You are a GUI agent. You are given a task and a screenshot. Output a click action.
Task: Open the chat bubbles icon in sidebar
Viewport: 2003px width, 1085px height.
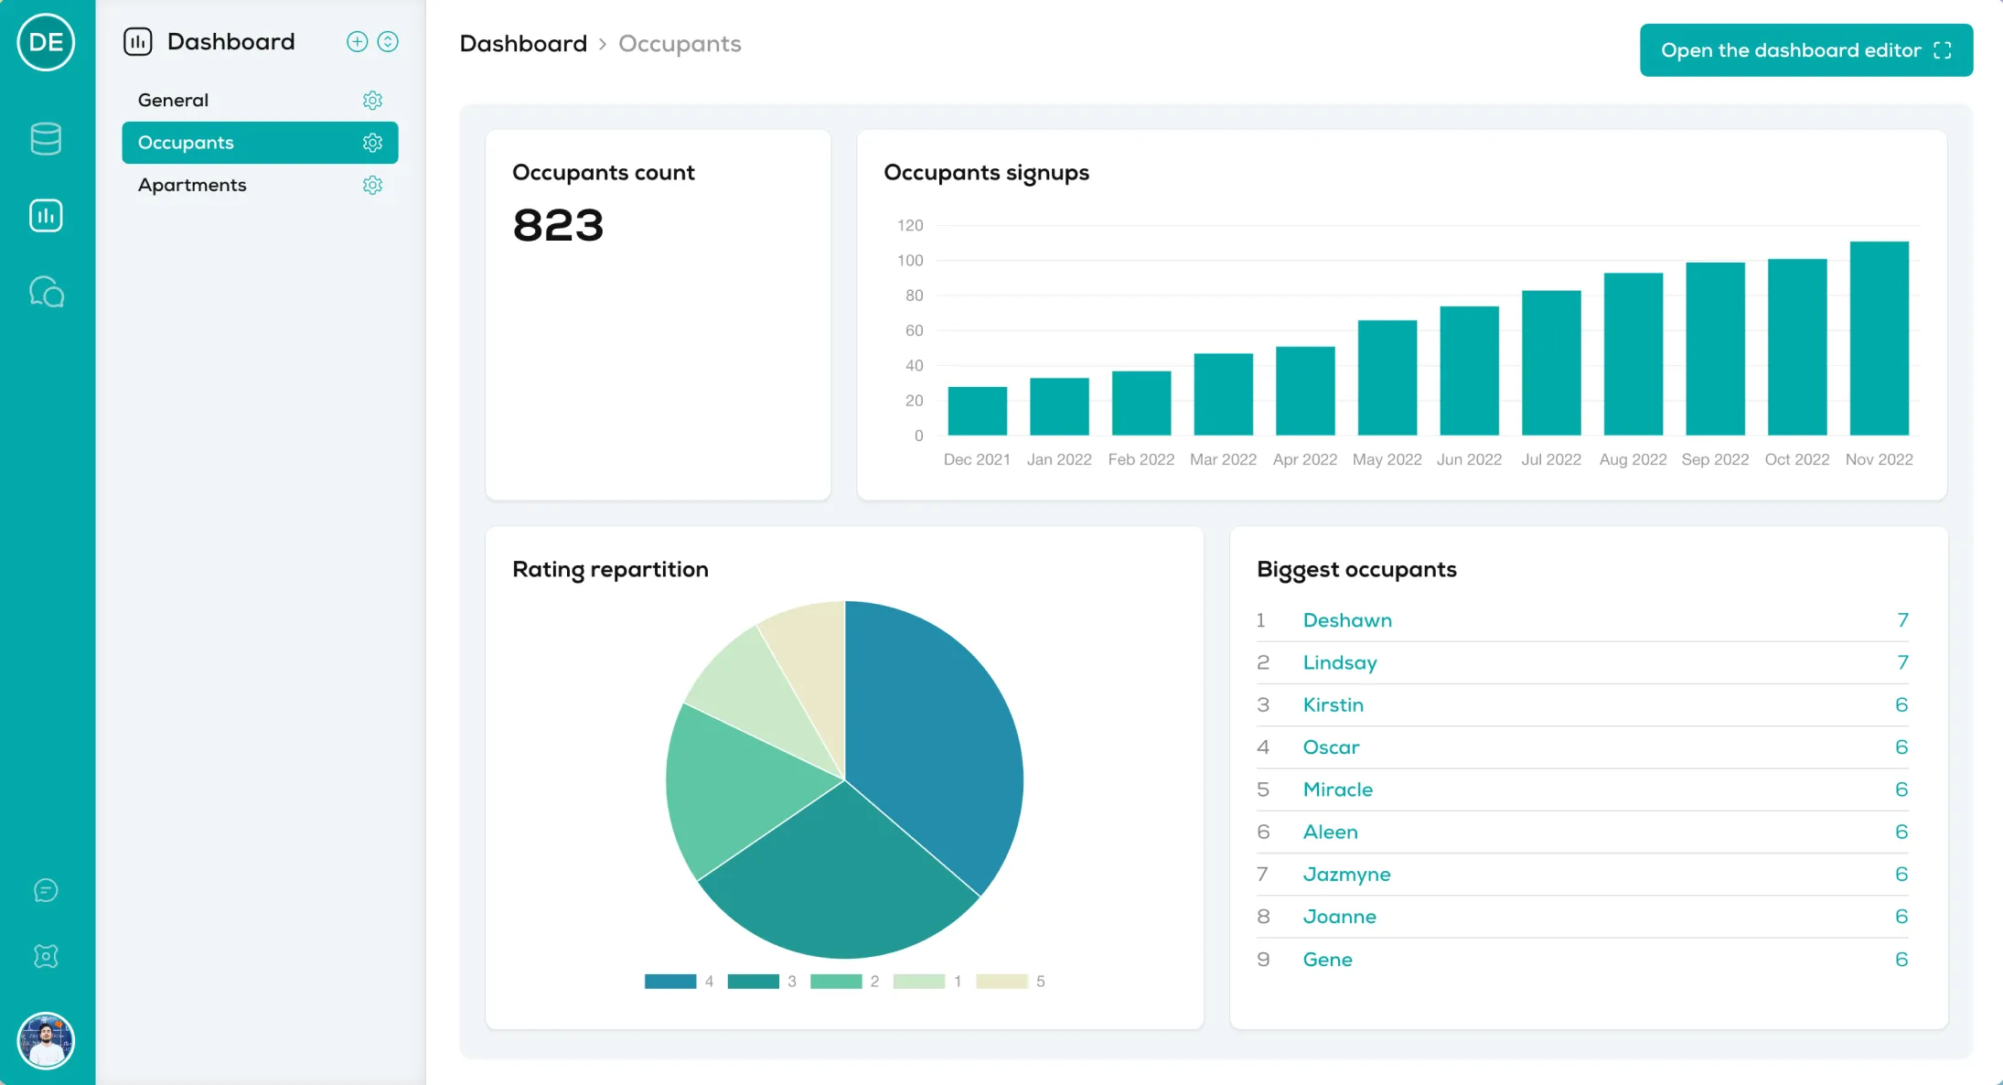(47, 292)
